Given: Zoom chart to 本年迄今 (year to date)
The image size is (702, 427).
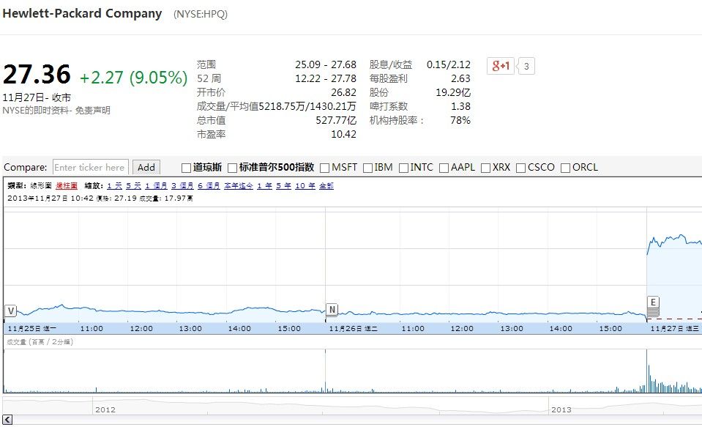Looking at the screenshot, I should 239,185.
